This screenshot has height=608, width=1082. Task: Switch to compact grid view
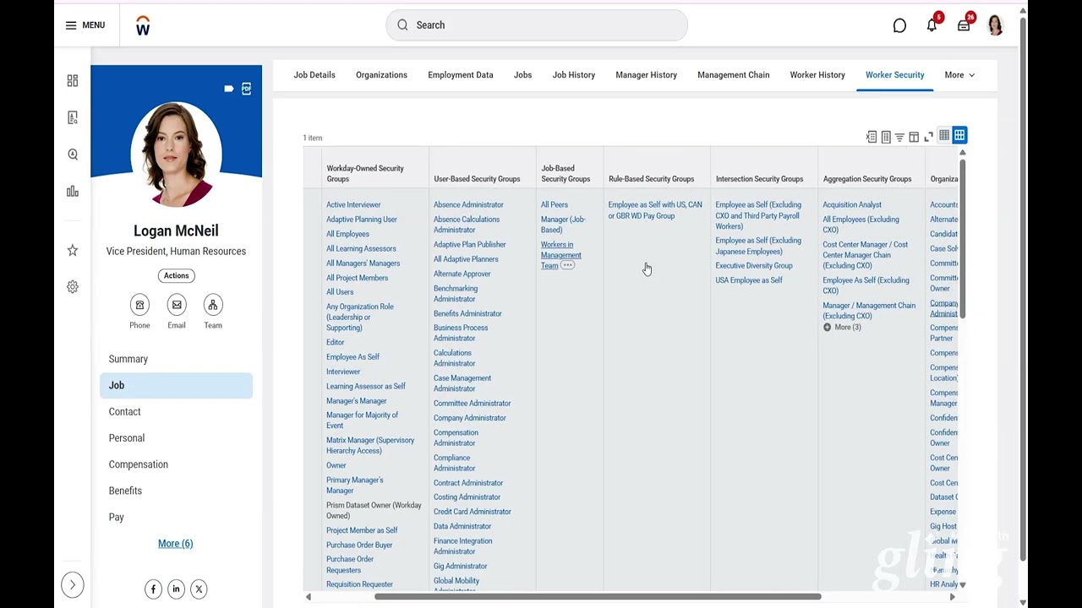click(x=944, y=135)
